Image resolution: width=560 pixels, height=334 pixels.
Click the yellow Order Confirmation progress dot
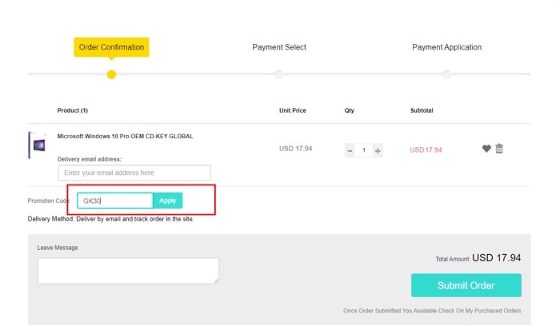coord(111,74)
